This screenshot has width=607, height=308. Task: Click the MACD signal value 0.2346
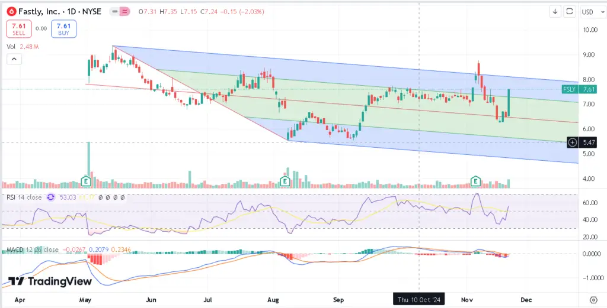pos(121,249)
